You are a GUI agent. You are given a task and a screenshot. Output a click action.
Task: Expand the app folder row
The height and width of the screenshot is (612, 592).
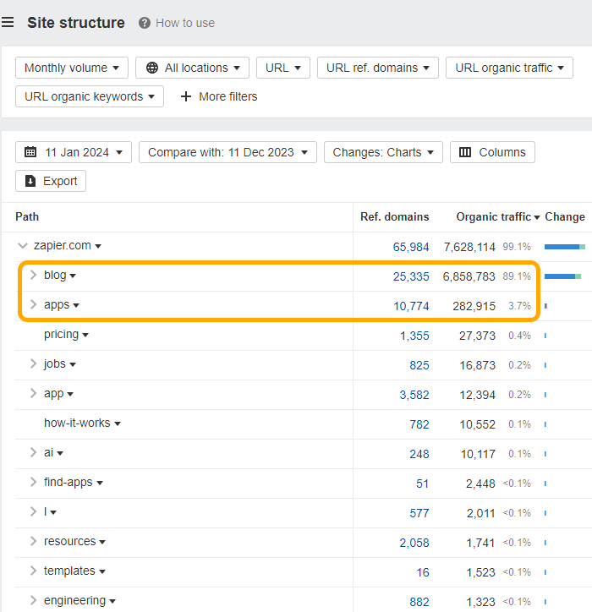(x=34, y=393)
